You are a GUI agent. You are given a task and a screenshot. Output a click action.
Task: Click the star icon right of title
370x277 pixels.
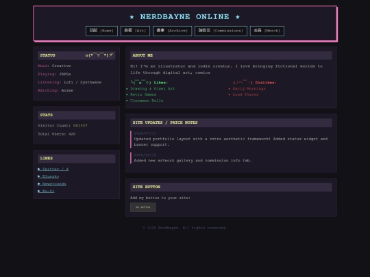coord(238,17)
